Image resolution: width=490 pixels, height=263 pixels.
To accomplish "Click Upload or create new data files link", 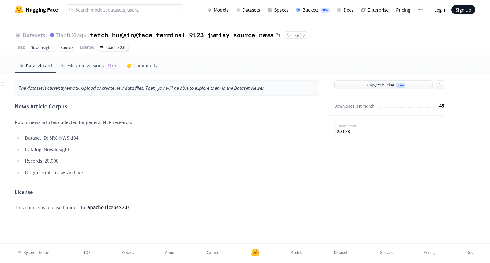I will click(x=112, y=88).
